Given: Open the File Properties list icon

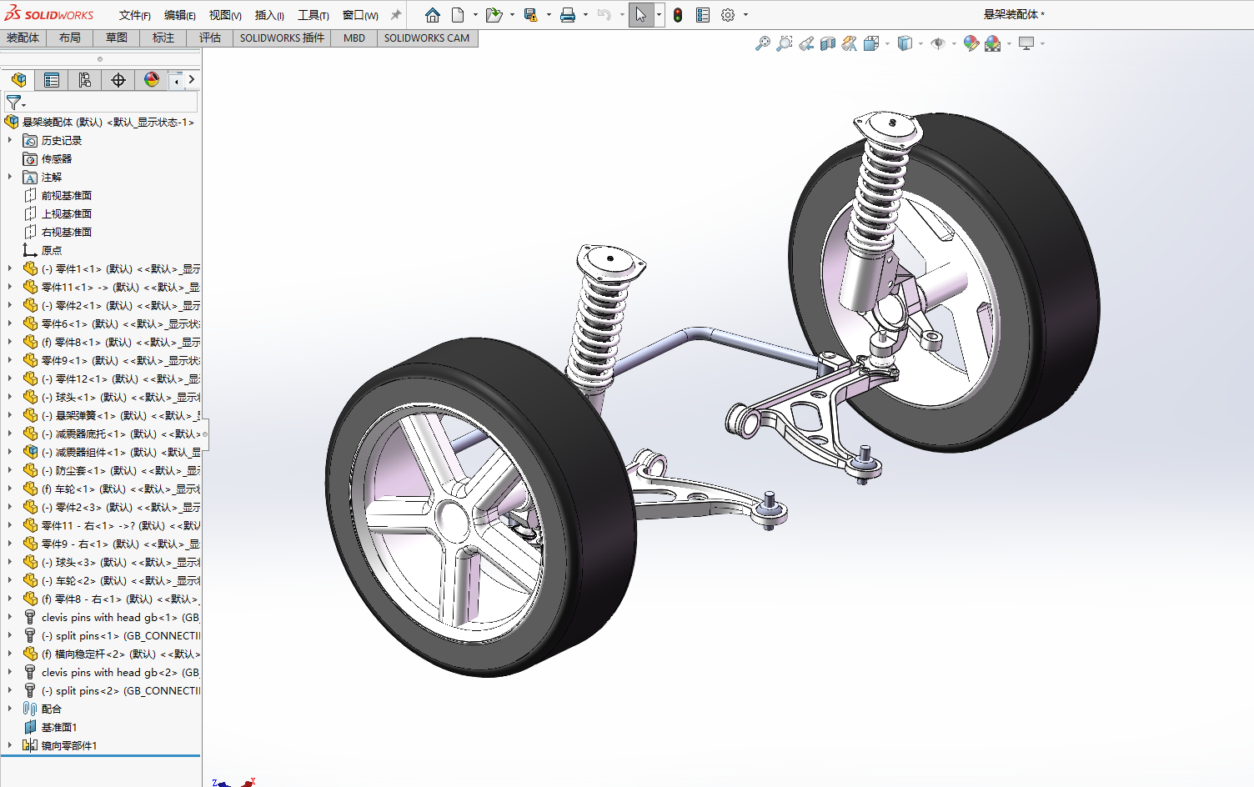Looking at the screenshot, I should 703,15.
